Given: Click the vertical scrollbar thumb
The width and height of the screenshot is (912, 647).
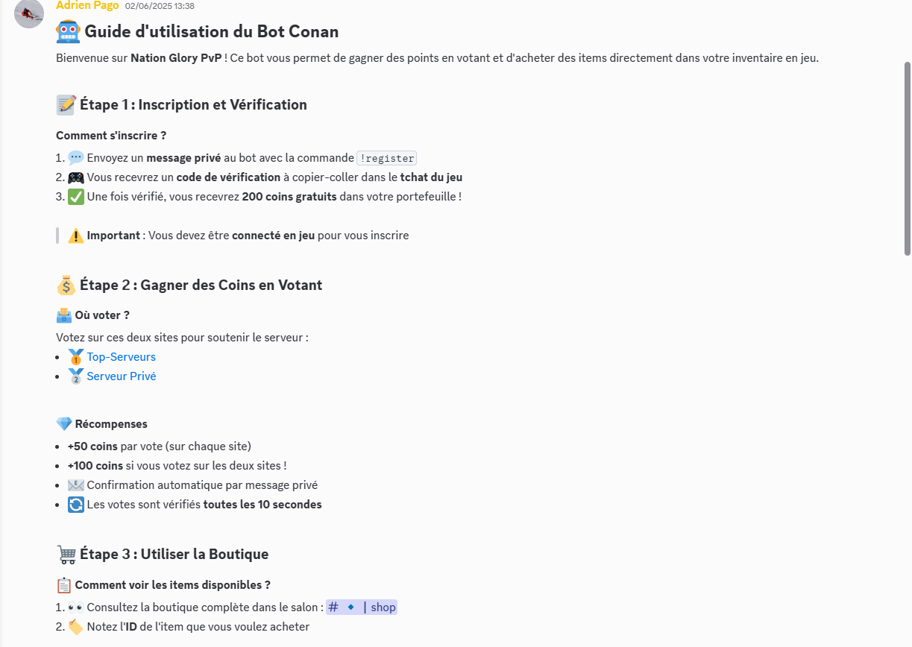Looking at the screenshot, I should click(x=907, y=159).
